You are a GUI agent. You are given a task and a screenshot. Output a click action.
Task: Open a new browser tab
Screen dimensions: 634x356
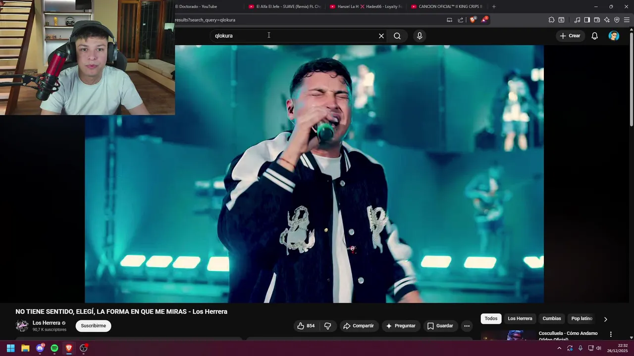[494, 6]
